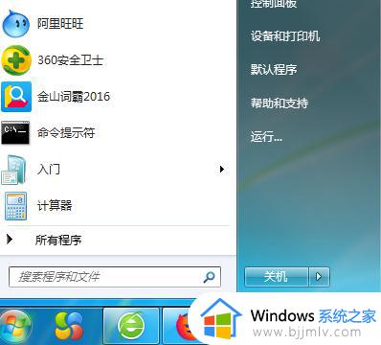Open the 阿里旺旺 blue mascot icon
381x345 pixels.
16,24
